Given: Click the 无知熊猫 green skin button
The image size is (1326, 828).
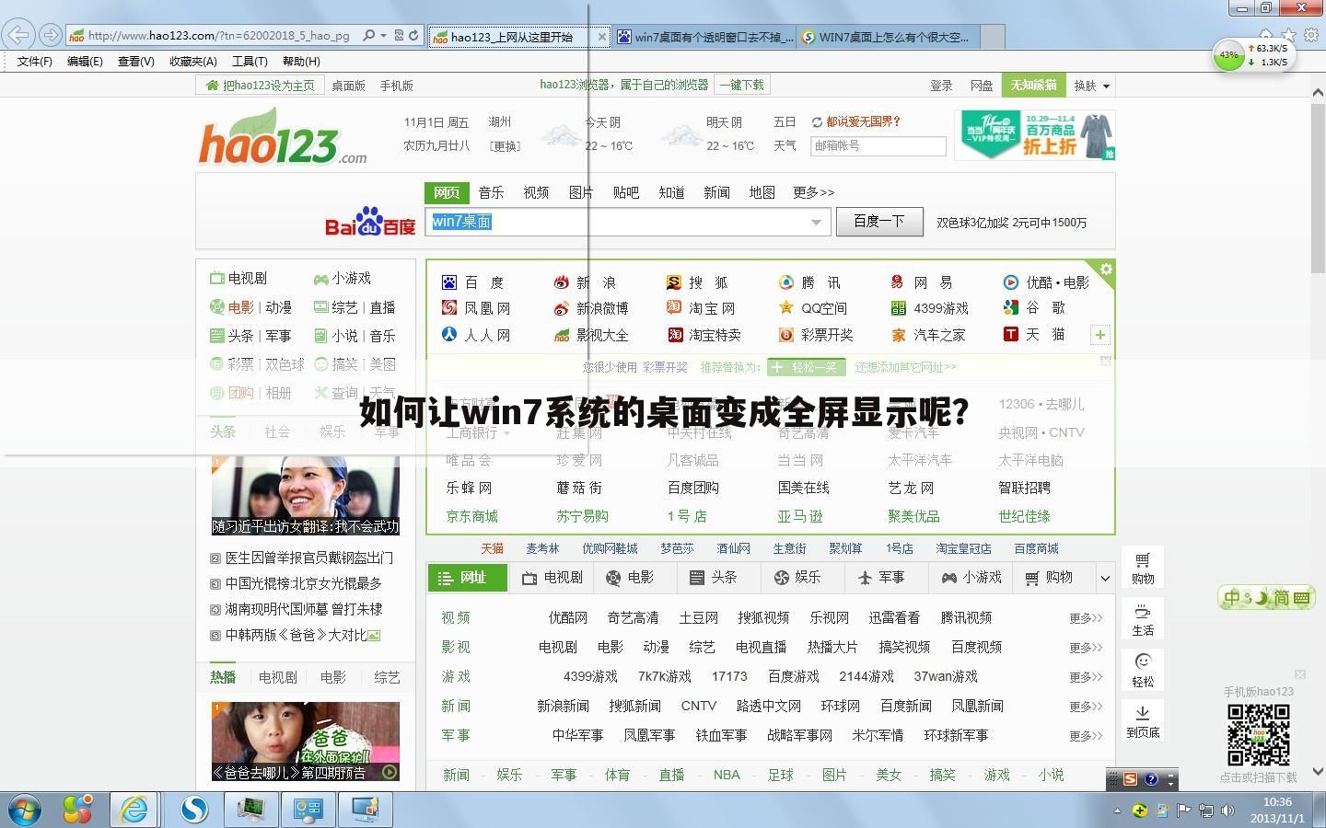Looking at the screenshot, I should point(1033,85).
